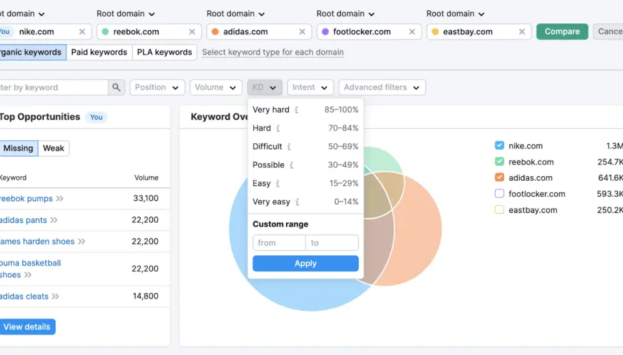Choose Very hard 85–100% option
This screenshot has width=623, height=355.
306,110
